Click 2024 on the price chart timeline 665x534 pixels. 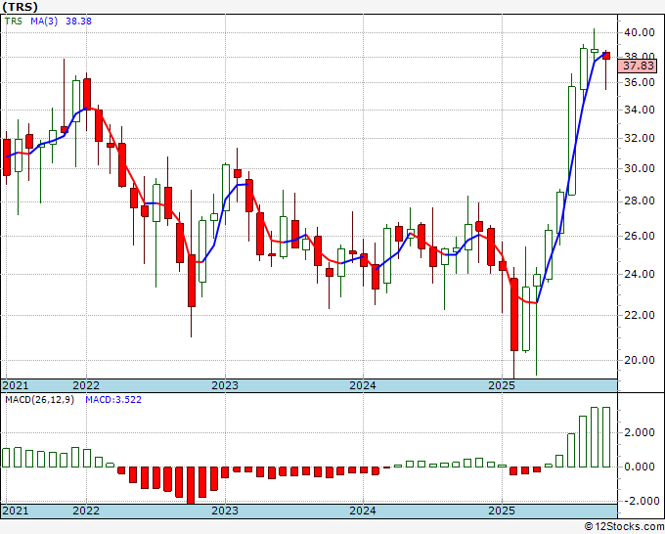(363, 385)
